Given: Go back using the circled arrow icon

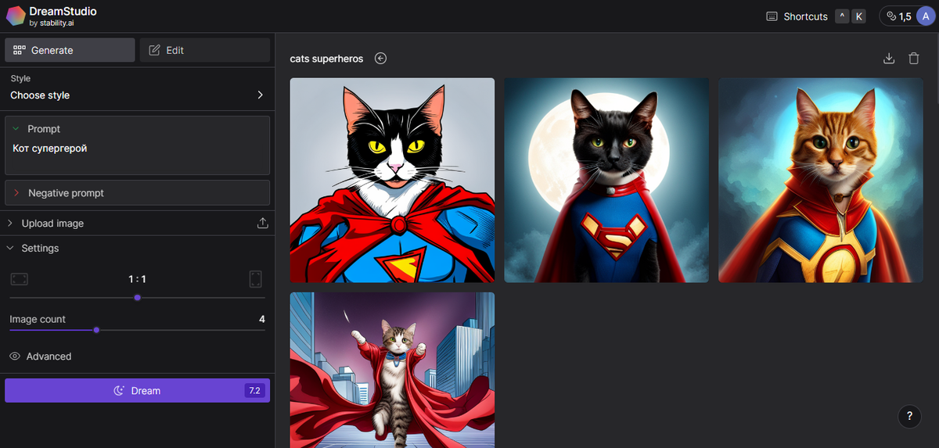Looking at the screenshot, I should click(380, 59).
